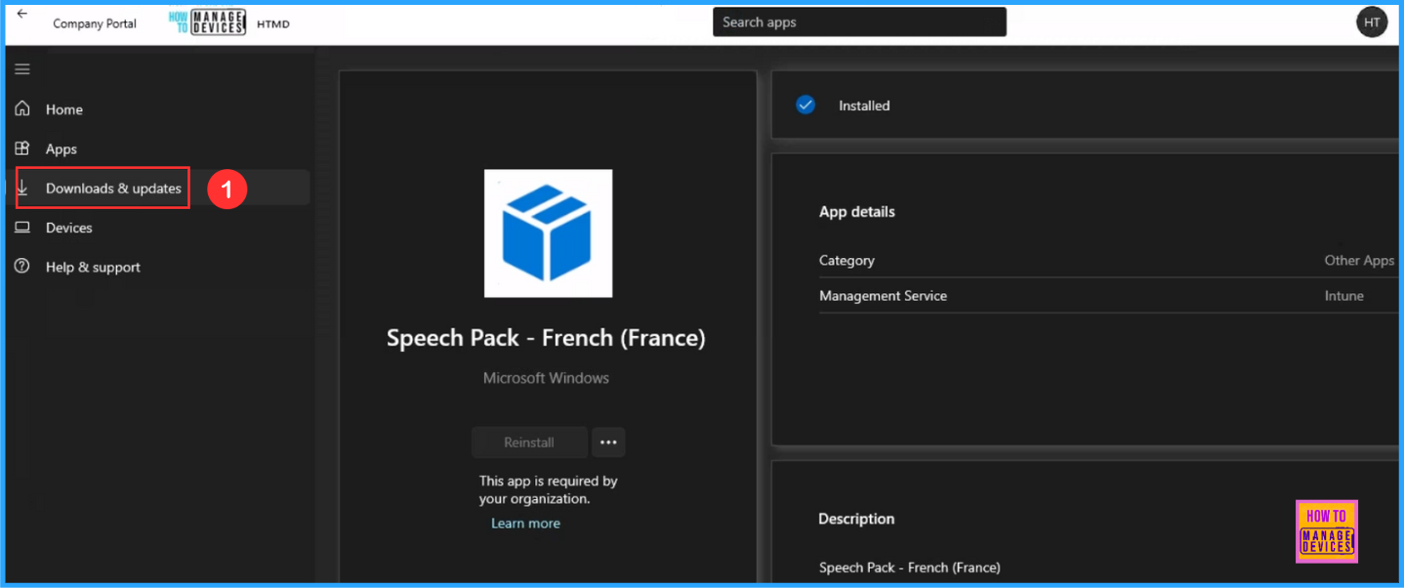Click the Help & support question icon
This screenshot has height=588, width=1404.
click(x=22, y=267)
